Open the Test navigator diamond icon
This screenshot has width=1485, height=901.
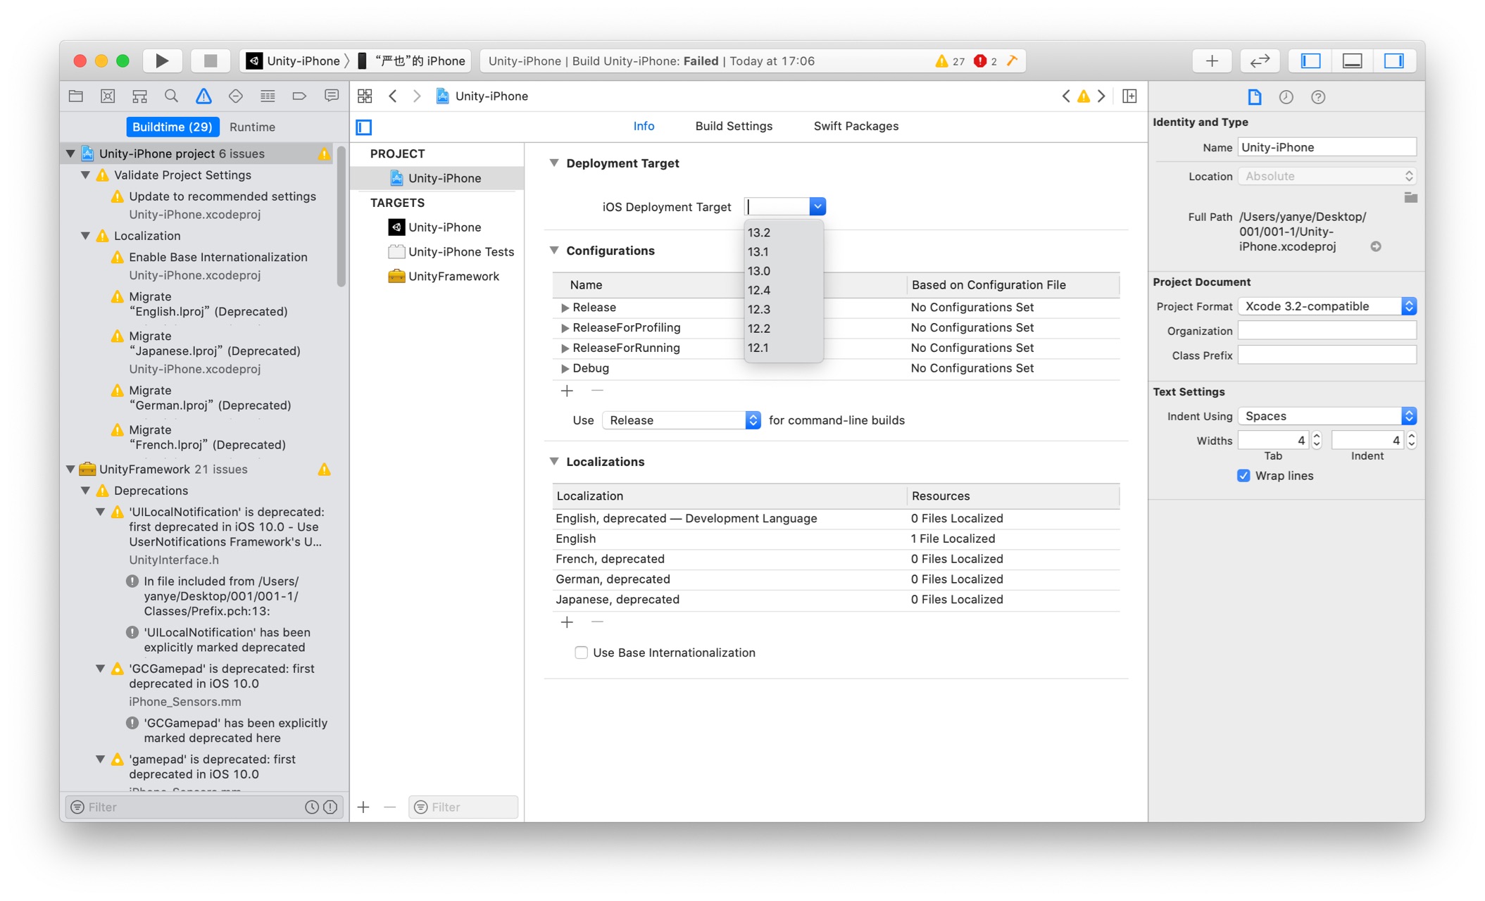pyautogui.click(x=236, y=96)
